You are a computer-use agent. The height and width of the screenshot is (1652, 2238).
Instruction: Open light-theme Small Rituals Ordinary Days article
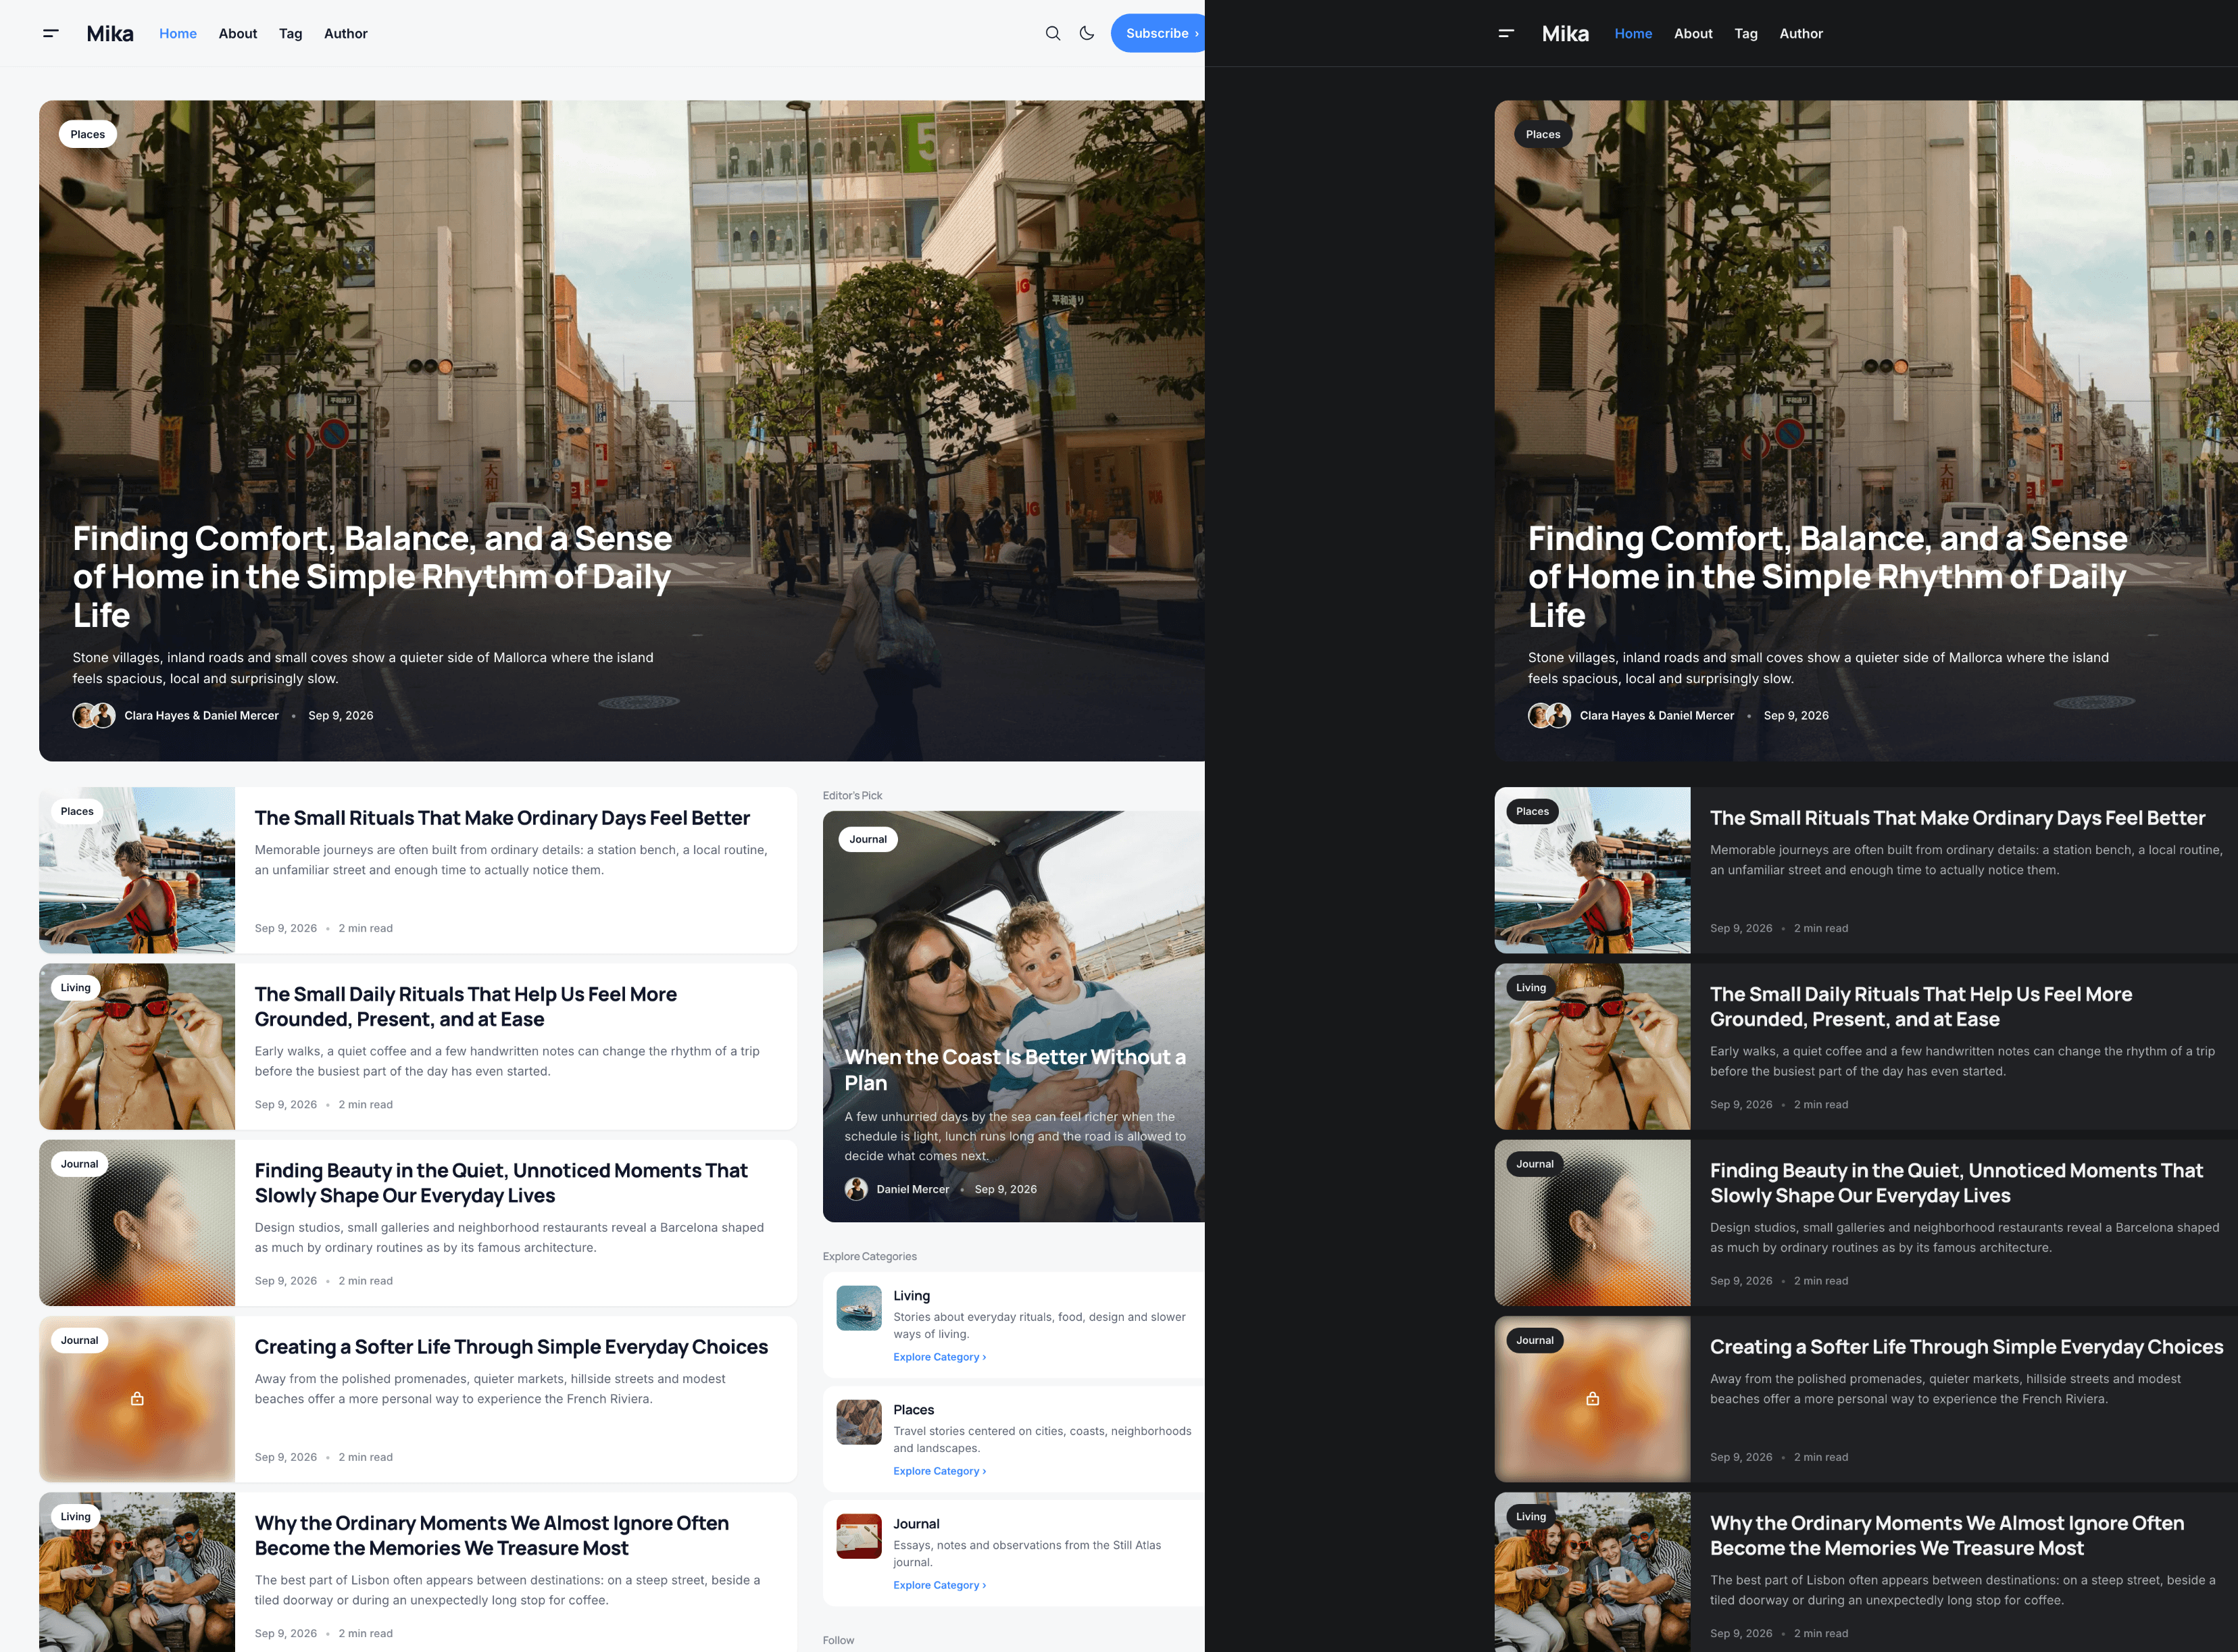pyautogui.click(x=502, y=818)
